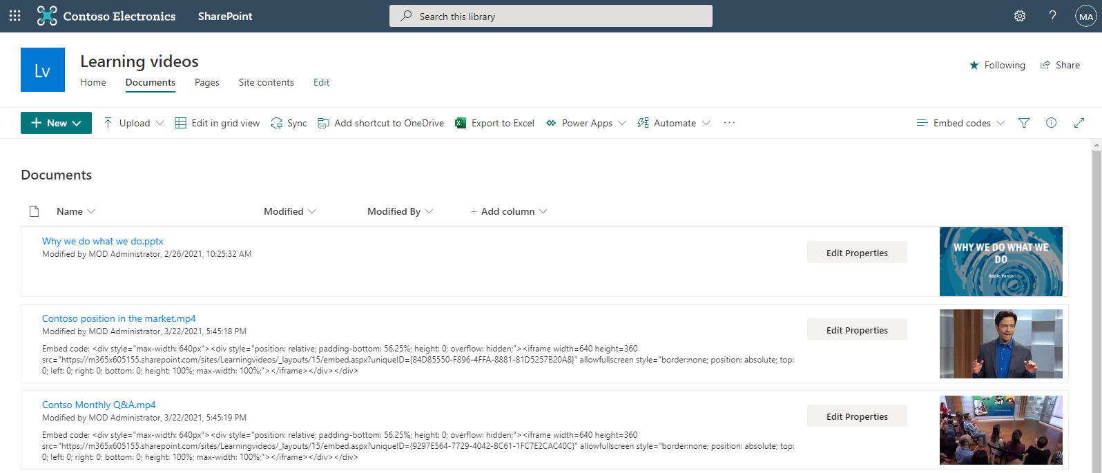Open Why we do what we do.pptx
This screenshot has height=473, width=1102.
point(103,241)
